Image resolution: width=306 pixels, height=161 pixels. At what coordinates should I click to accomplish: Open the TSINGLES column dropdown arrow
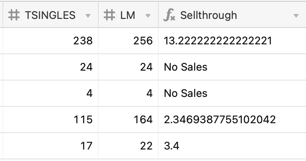[x=88, y=16]
